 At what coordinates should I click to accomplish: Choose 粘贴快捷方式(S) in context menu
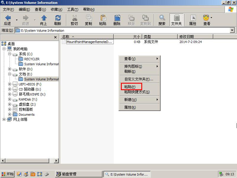(x=140, y=92)
